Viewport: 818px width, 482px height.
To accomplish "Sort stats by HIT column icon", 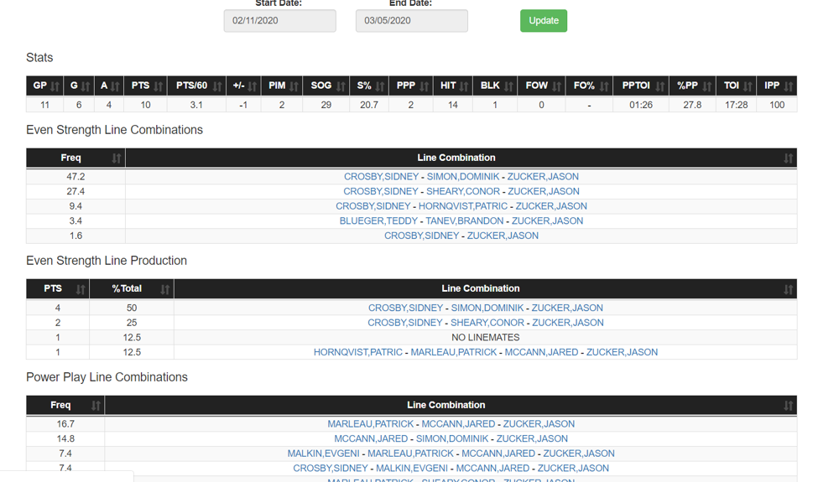I will 464,86.
